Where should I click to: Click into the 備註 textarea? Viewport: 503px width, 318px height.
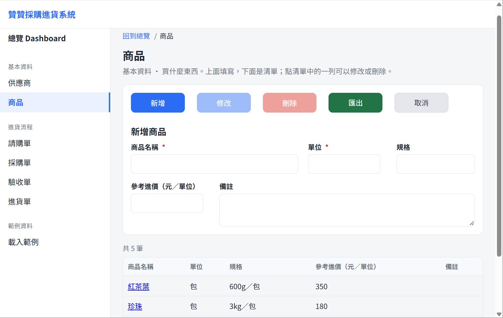pos(347,210)
